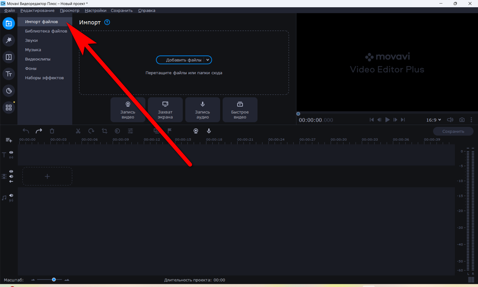
Task: Select the webcam recording icon
Action: coord(195,131)
